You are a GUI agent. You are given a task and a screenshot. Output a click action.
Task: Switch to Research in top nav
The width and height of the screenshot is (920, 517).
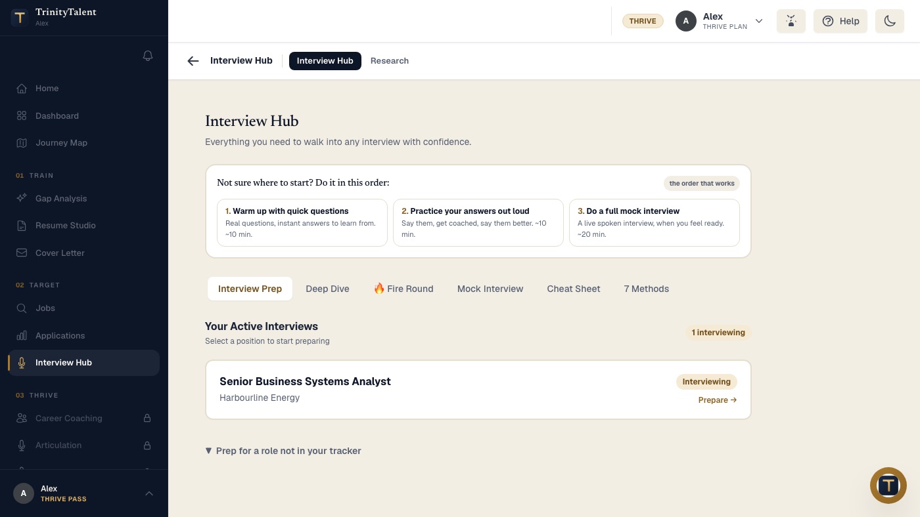coord(390,61)
